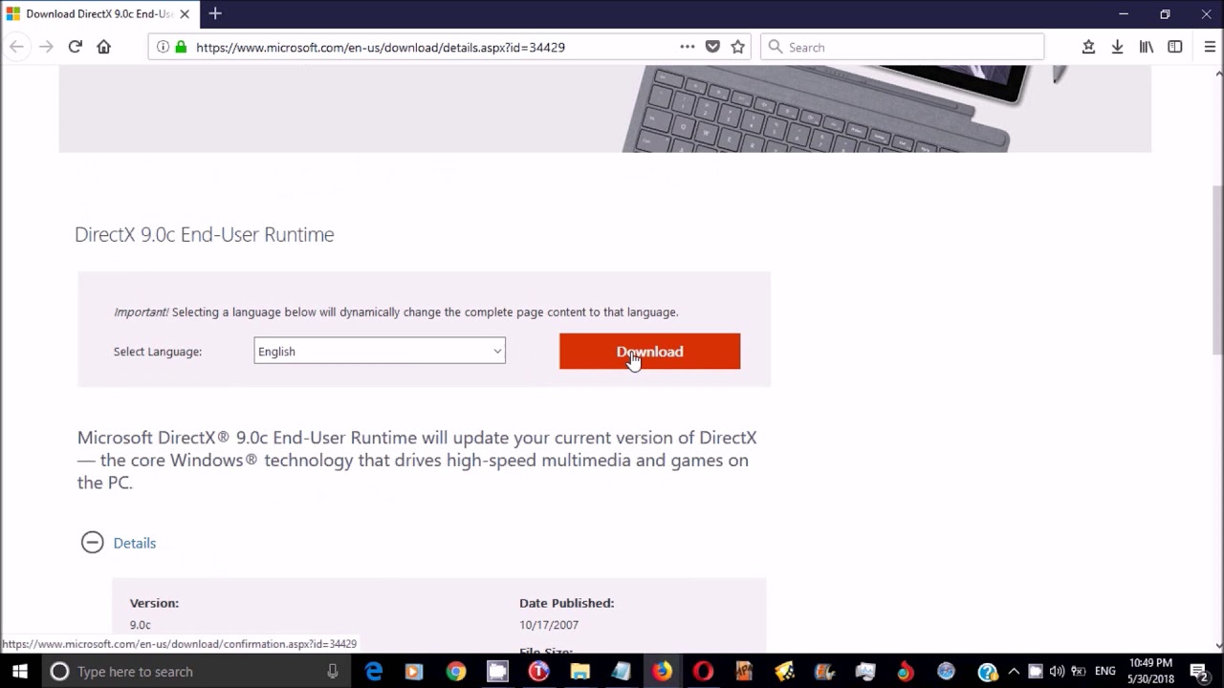Open the Windows Start menu
Image resolution: width=1224 pixels, height=688 pixels.
19,672
